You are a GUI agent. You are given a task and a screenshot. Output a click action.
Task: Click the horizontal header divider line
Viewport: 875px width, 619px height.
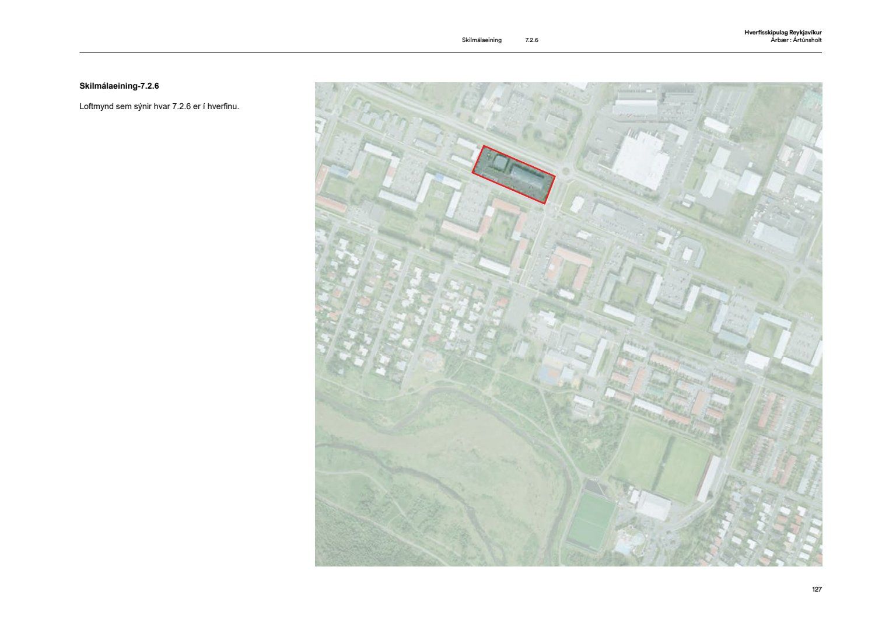pos(450,53)
